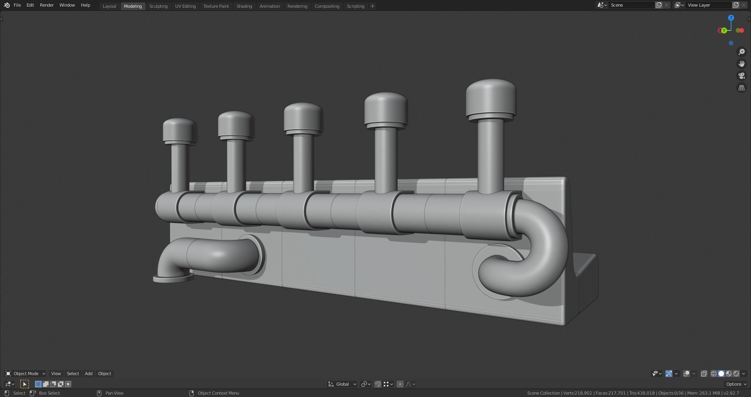
Task: Switch to wireframe viewport shading
Action: coord(714,374)
